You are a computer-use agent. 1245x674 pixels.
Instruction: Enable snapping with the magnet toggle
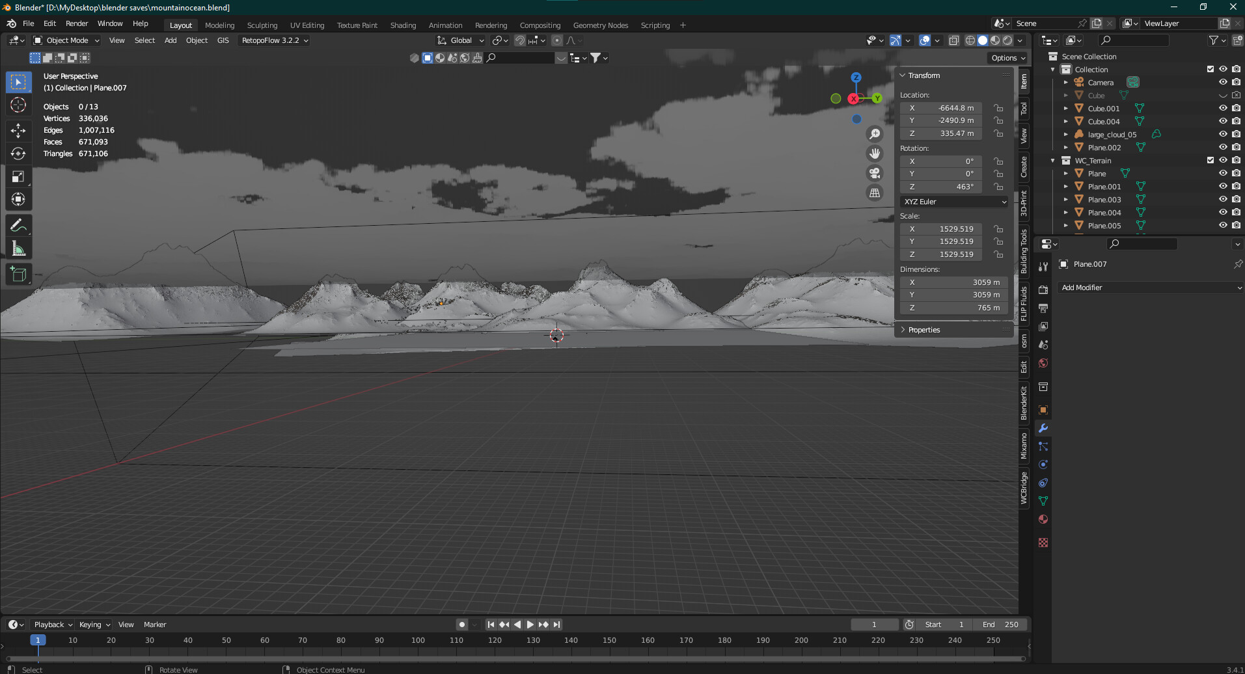pos(520,40)
